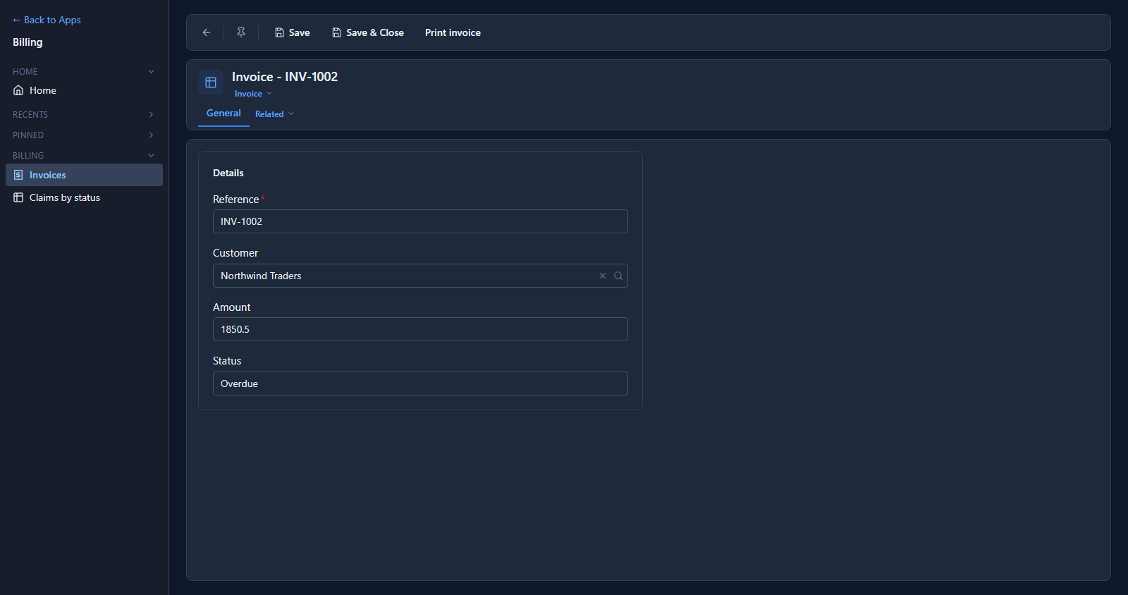Search customers with the lookup magnifier

(618, 276)
